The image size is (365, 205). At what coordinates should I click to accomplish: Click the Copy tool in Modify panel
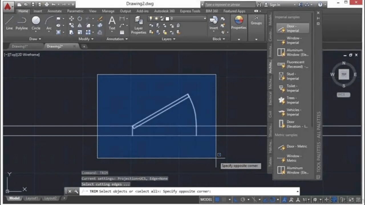pyautogui.click(x=72, y=26)
